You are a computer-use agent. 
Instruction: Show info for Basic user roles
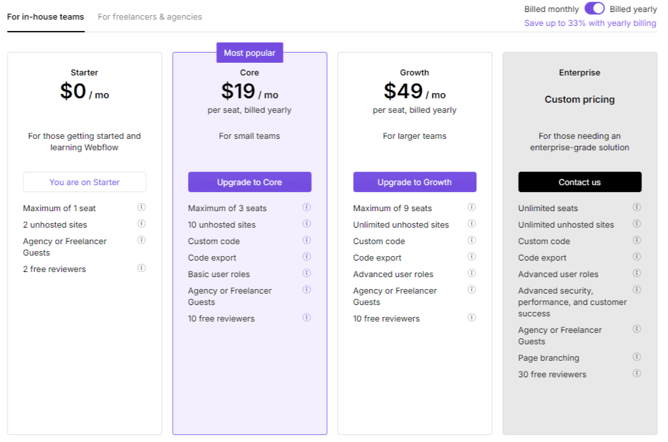click(307, 273)
